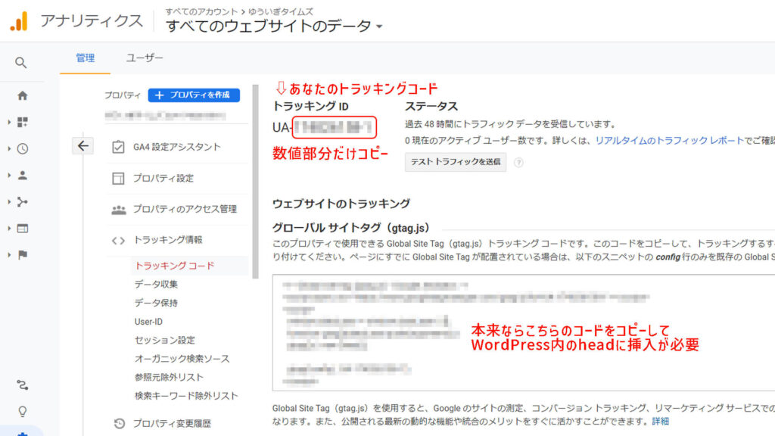Click the help question mark next to test traffic

click(518, 162)
